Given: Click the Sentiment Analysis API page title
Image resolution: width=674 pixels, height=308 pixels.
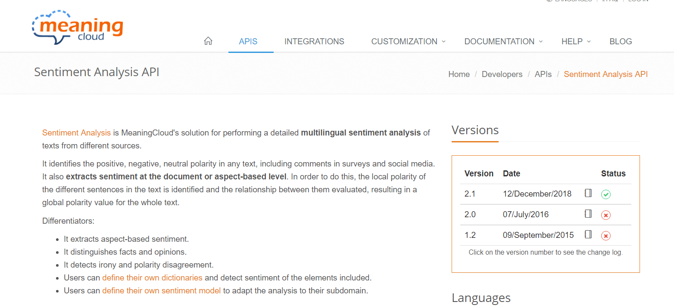Looking at the screenshot, I should [97, 72].
